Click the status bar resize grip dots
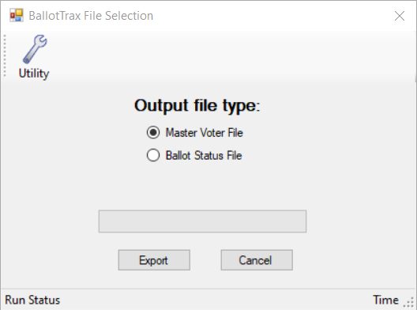The image size is (417, 310). point(409,303)
